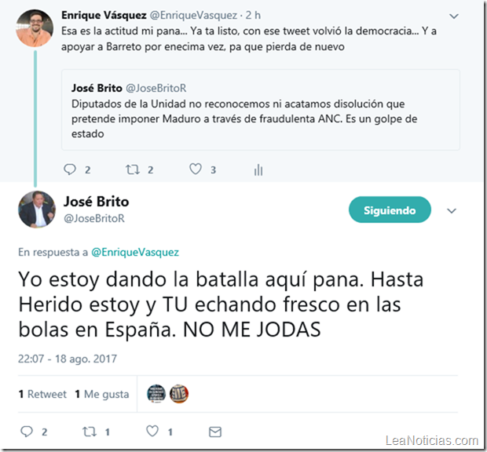This screenshot has width=487, height=452.
Task: View the 1 Retweet list
Action: point(42,394)
